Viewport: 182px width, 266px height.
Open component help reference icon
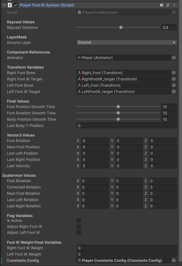coord(162,5)
